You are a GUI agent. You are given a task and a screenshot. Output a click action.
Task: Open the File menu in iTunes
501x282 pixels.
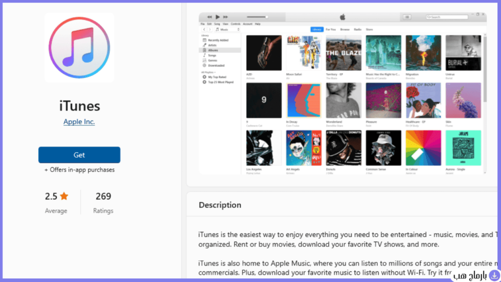pos(203,24)
